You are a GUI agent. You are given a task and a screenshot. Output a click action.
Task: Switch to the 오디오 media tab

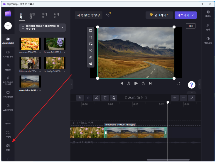(x=44, y=16)
